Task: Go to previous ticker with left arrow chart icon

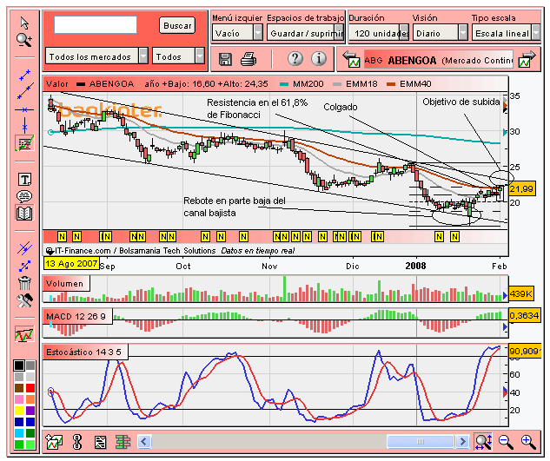Action: pyautogui.click(x=352, y=59)
